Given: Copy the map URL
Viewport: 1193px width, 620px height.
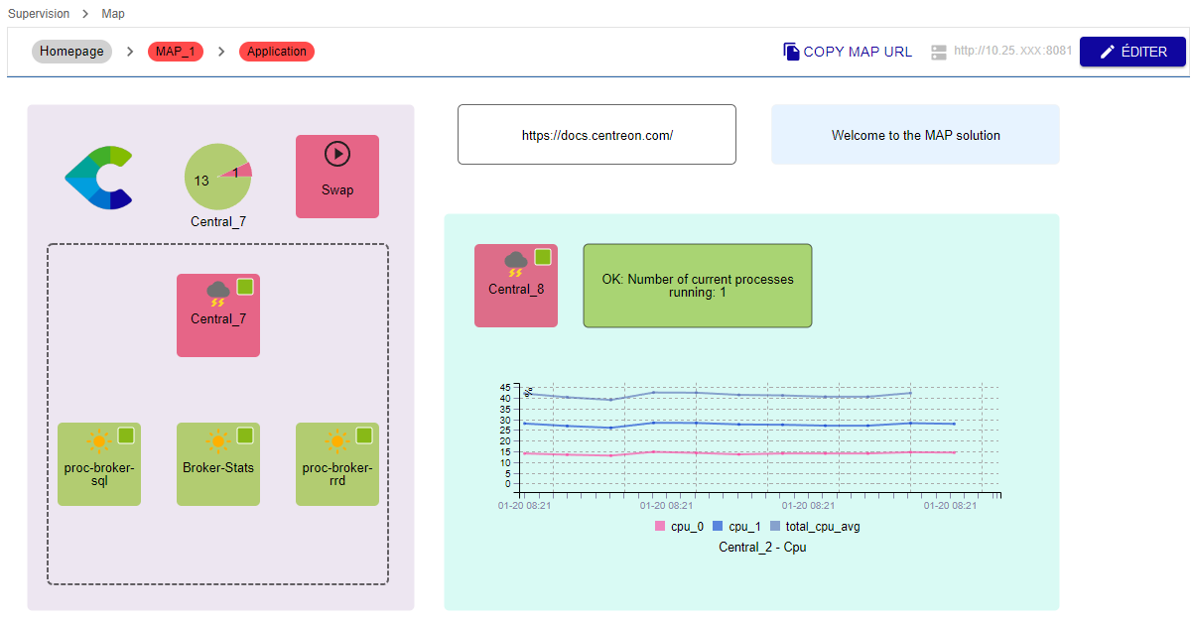Looking at the screenshot, I should coord(848,52).
